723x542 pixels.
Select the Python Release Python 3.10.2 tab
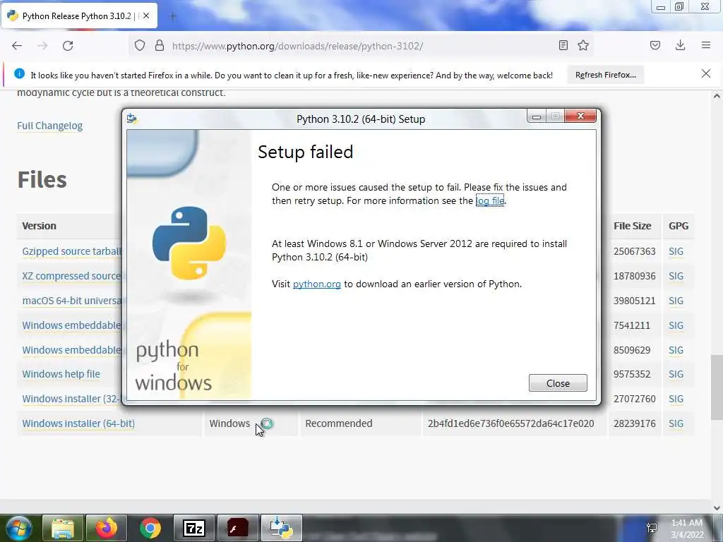tap(79, 16)
